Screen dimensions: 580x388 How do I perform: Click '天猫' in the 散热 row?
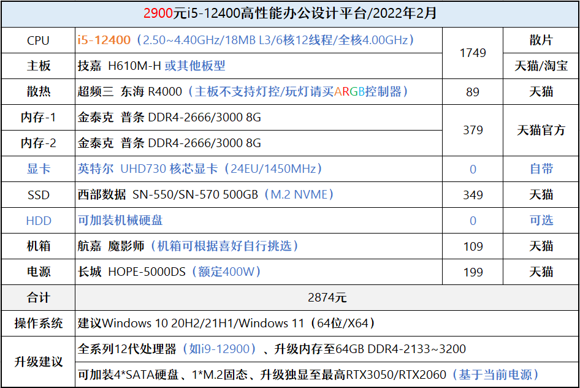click(x=541, y=91)
